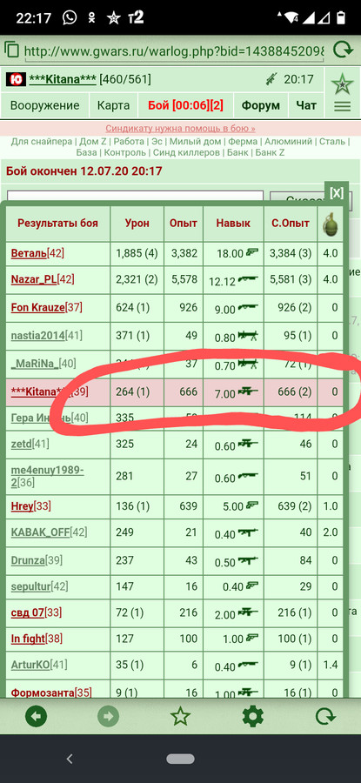Tap the browser forward arrow button
The width and height of the screenshot is (361, 783).
click(x=108, y=717)
